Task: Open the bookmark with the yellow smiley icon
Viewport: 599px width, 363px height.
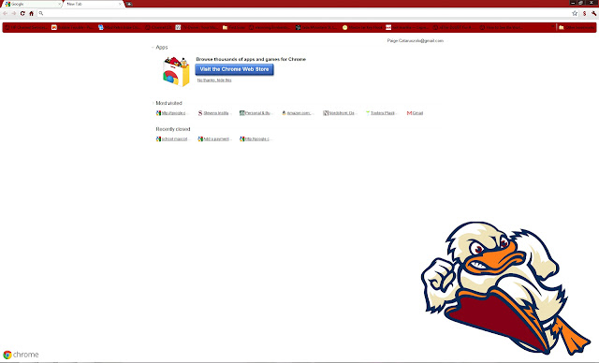Action: 362,27
